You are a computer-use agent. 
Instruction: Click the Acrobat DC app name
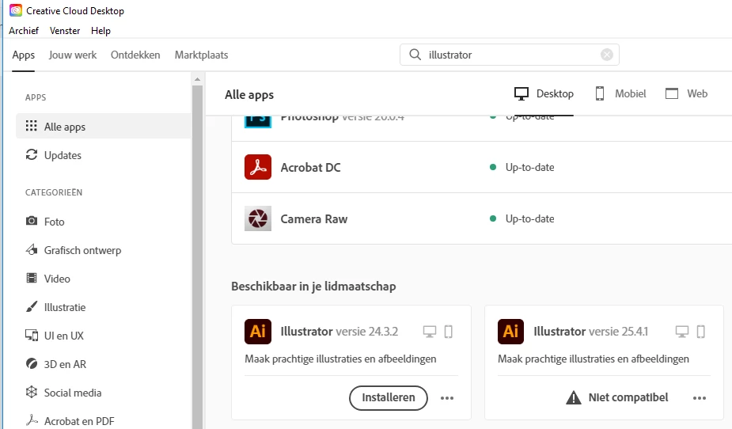pos(310,168)
